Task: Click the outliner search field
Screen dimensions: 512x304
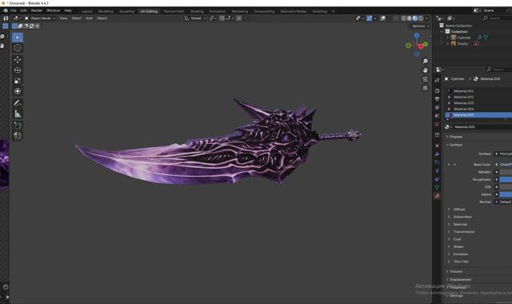Action: 498,18
